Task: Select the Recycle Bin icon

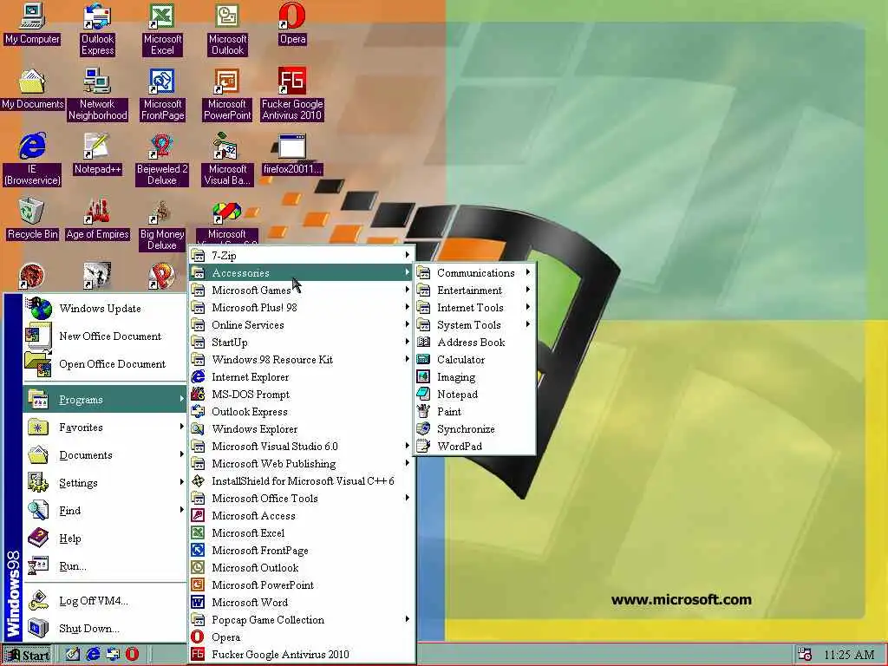Action: (32, 219)
